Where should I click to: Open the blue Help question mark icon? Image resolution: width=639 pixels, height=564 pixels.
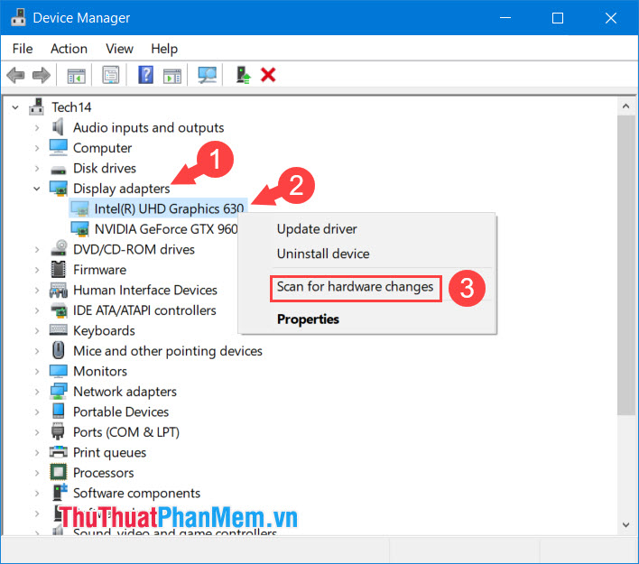145,75
